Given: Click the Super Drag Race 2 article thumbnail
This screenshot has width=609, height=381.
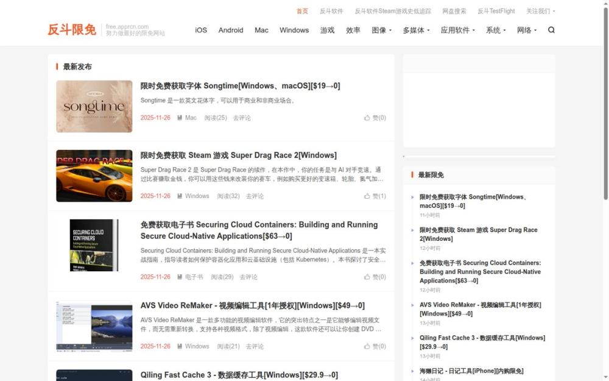Looking at the screenshot, I should 94,176.
